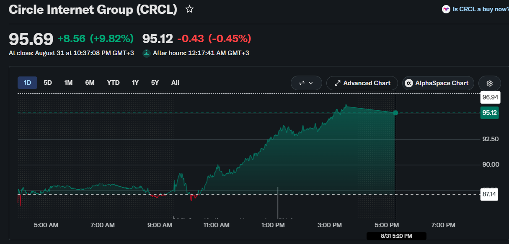Click the 87.14 previous close label

tap(489, 194)
